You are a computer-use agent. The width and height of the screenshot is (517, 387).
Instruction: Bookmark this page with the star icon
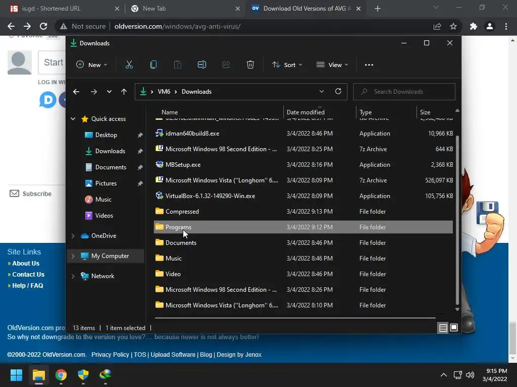tap(453, 26)
